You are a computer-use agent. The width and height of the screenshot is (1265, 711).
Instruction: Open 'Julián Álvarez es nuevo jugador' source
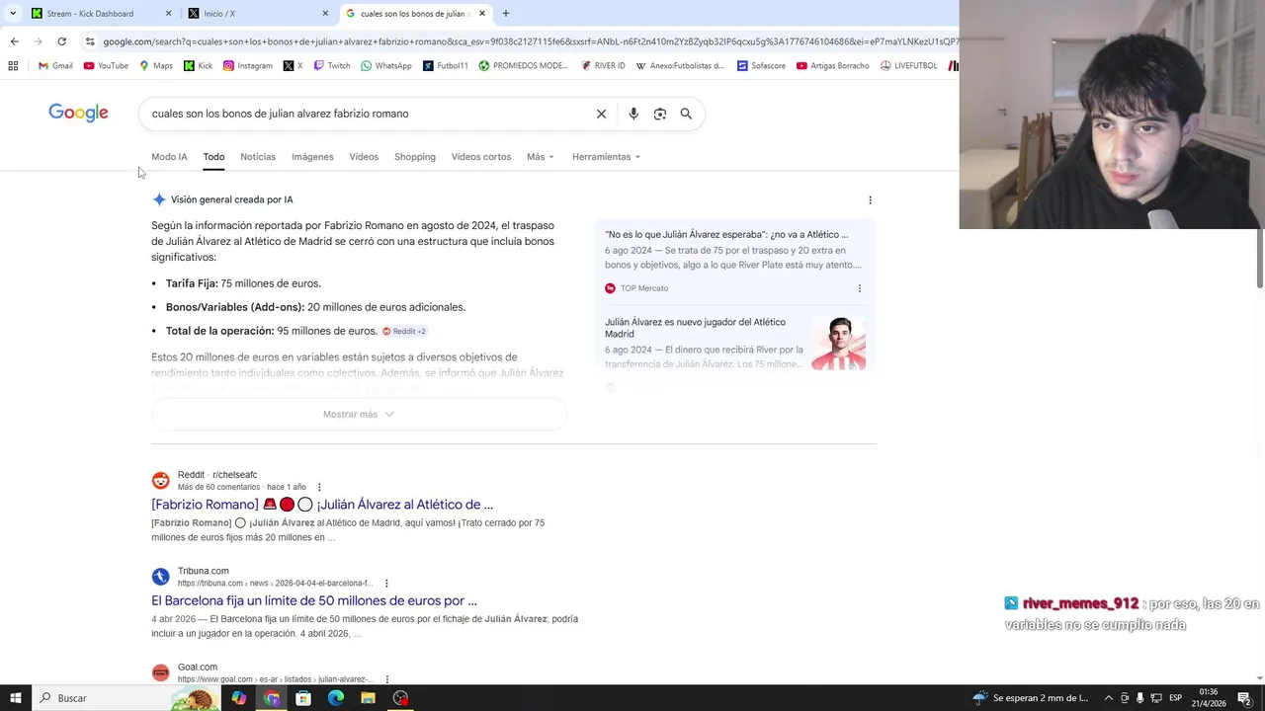[696, 328]
